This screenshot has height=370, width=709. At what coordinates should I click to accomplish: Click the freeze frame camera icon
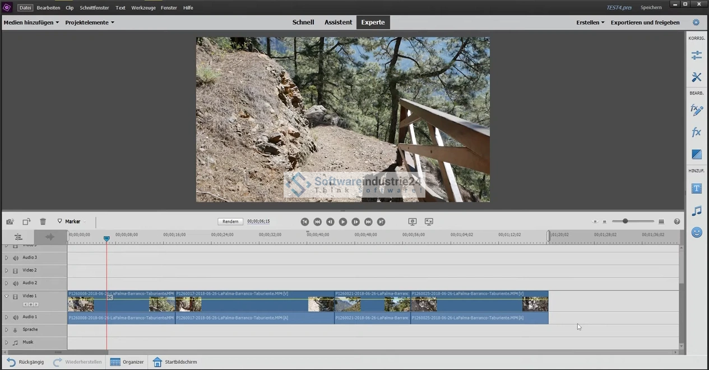point(10,222)
